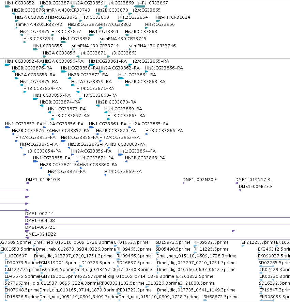Select the RH09465.3prime EST label
The image size is (290, 302).
click(x=134, y=249)
